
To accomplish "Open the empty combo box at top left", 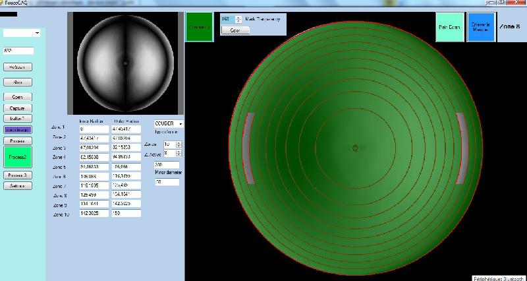I will [22, 34].
